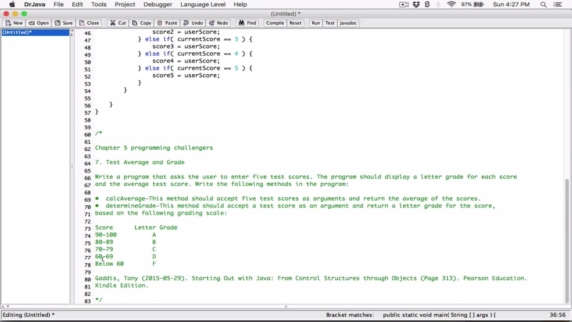Copy selection with the Copy button
Screen dimensions: 572x322
click(141, 23)
